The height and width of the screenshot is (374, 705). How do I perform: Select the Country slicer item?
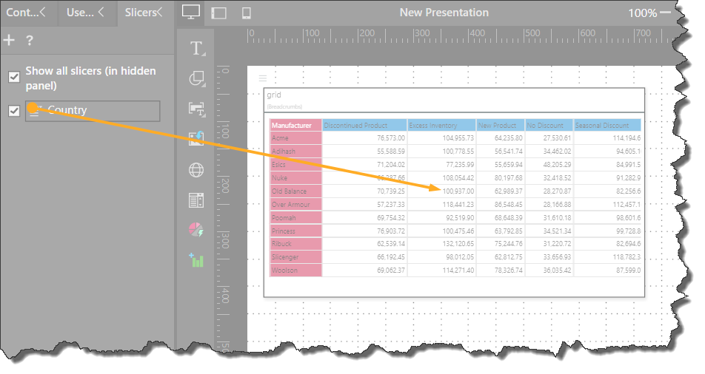point(93,110)
